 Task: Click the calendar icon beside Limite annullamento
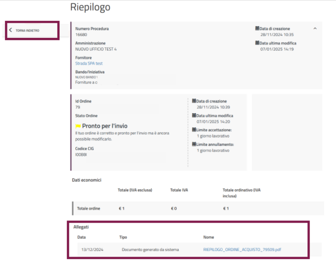tap(194, 144)
